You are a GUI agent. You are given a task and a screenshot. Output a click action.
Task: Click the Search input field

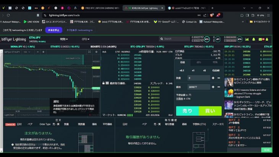pos(175,39)
